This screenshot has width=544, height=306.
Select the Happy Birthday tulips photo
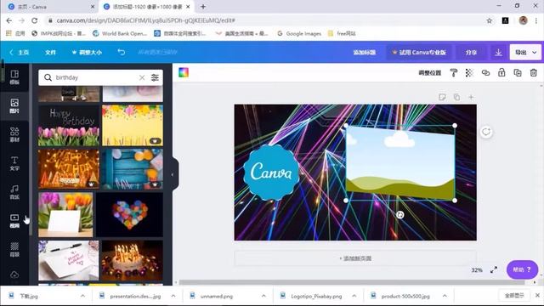(x=69, y=126)
